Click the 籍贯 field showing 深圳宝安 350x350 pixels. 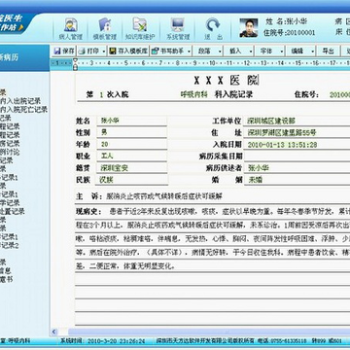click(131, 168)
